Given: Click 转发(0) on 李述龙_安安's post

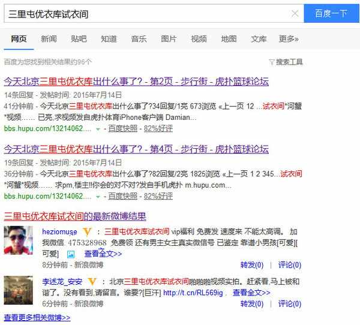Looking at the screenshot, I should [252, 304].
